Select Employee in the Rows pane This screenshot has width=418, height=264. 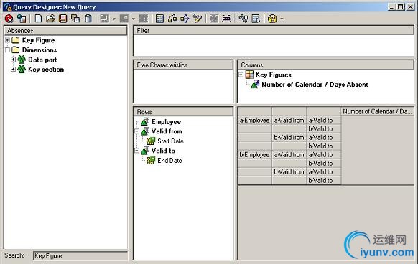[x=167, y=122]
